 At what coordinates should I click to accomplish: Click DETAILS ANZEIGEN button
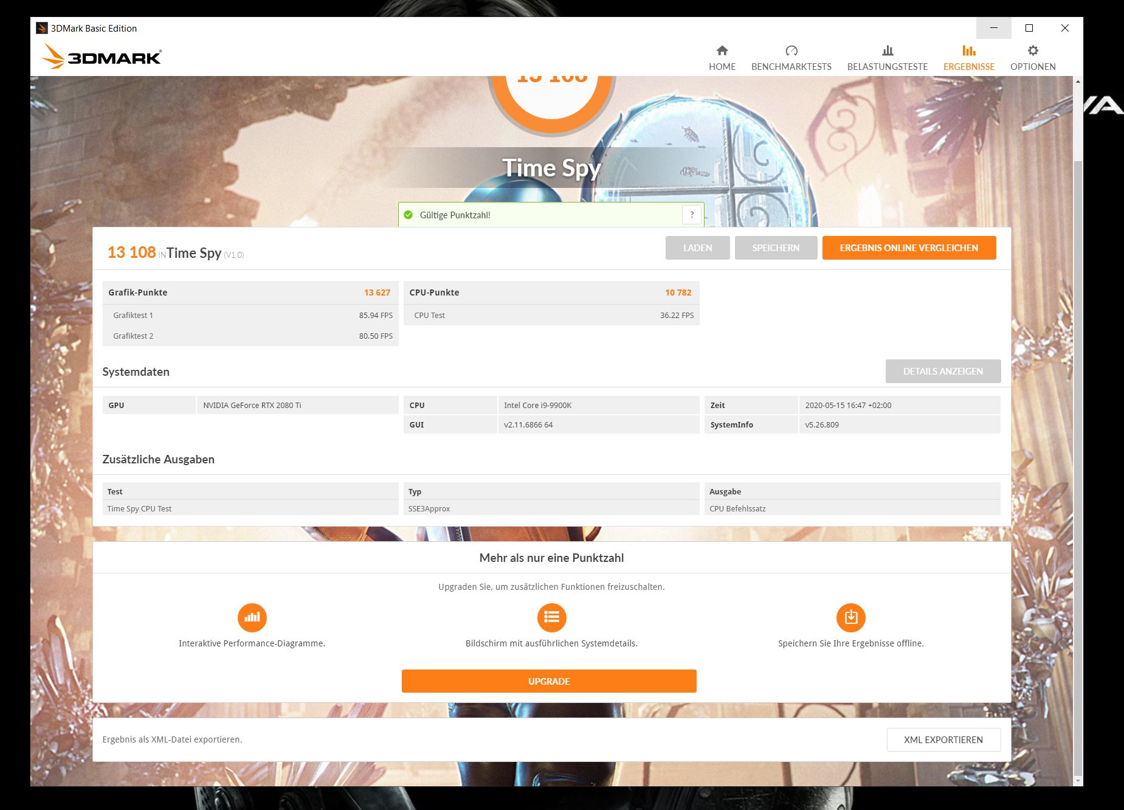point(943,371)
